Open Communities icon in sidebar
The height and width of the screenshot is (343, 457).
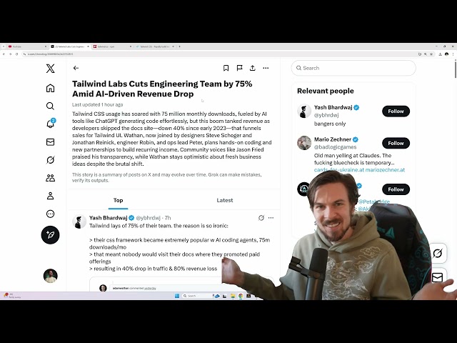click(x=50, y=178)
